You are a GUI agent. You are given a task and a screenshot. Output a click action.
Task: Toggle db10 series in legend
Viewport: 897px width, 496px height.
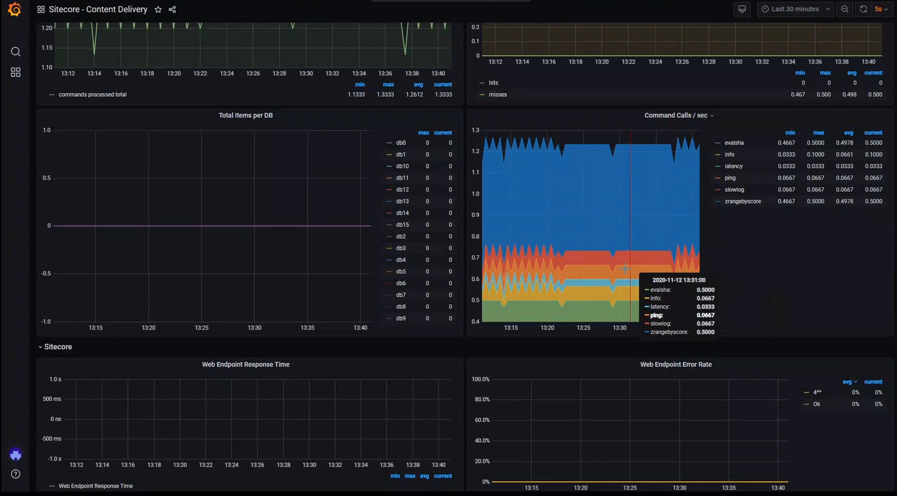402,166
